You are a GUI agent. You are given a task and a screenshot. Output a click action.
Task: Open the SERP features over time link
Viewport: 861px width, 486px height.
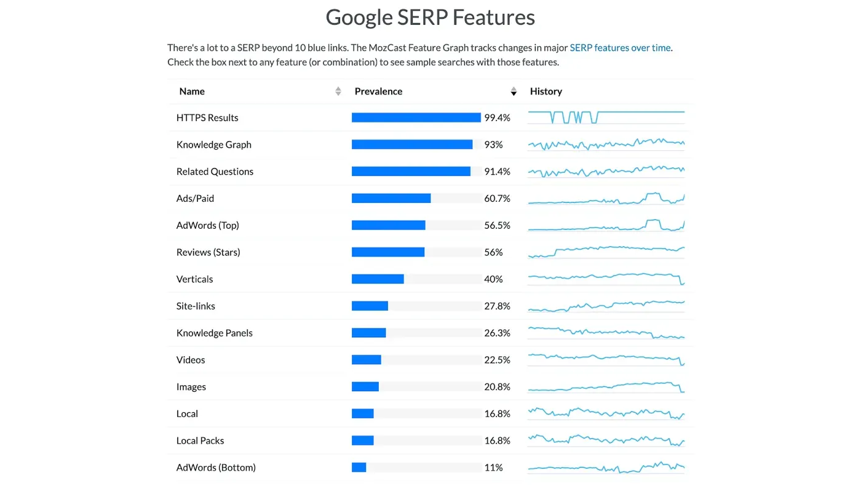(x=620, y=47)
